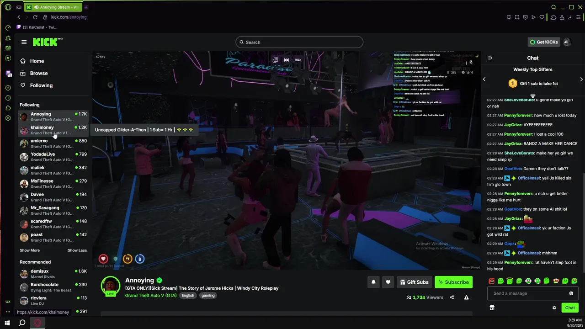The height and width of the screenshot is (329, 585).
Task: Reload the current page
Action: pyautogui.click(x=35, y=17)
